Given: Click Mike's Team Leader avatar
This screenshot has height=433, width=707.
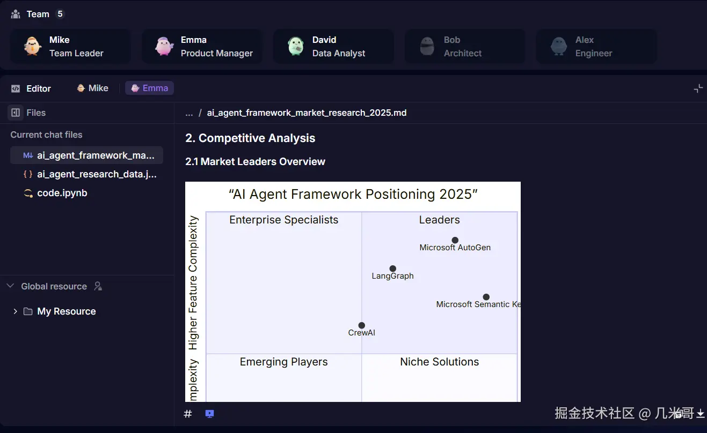Looking at the screenshot, I should tap(33, 46).
